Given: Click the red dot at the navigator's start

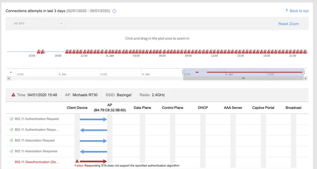Looking at the screenshot, I should pyautogui.click(x=11, y=72).
